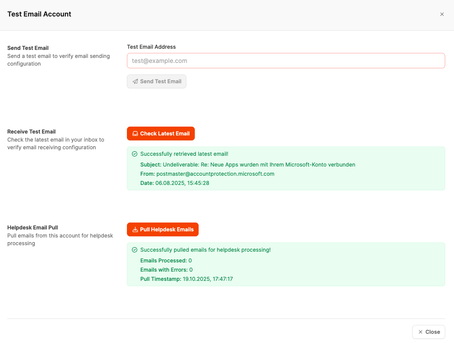Screen dimensions: 454x343
Task: Click the Test Email Address input field
Action: click(x=286, y=61)
